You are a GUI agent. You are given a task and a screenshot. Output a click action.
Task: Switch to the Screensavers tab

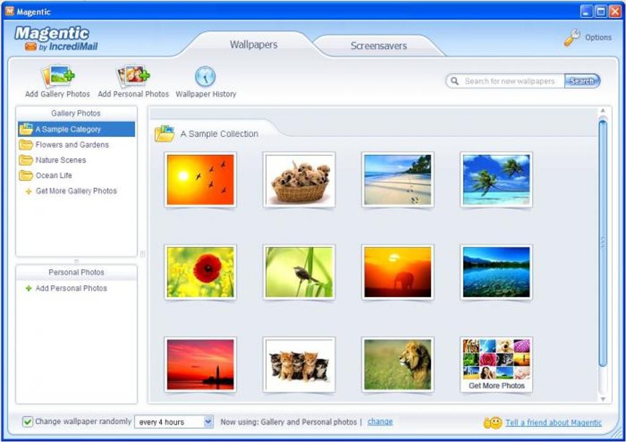[379, 46]
